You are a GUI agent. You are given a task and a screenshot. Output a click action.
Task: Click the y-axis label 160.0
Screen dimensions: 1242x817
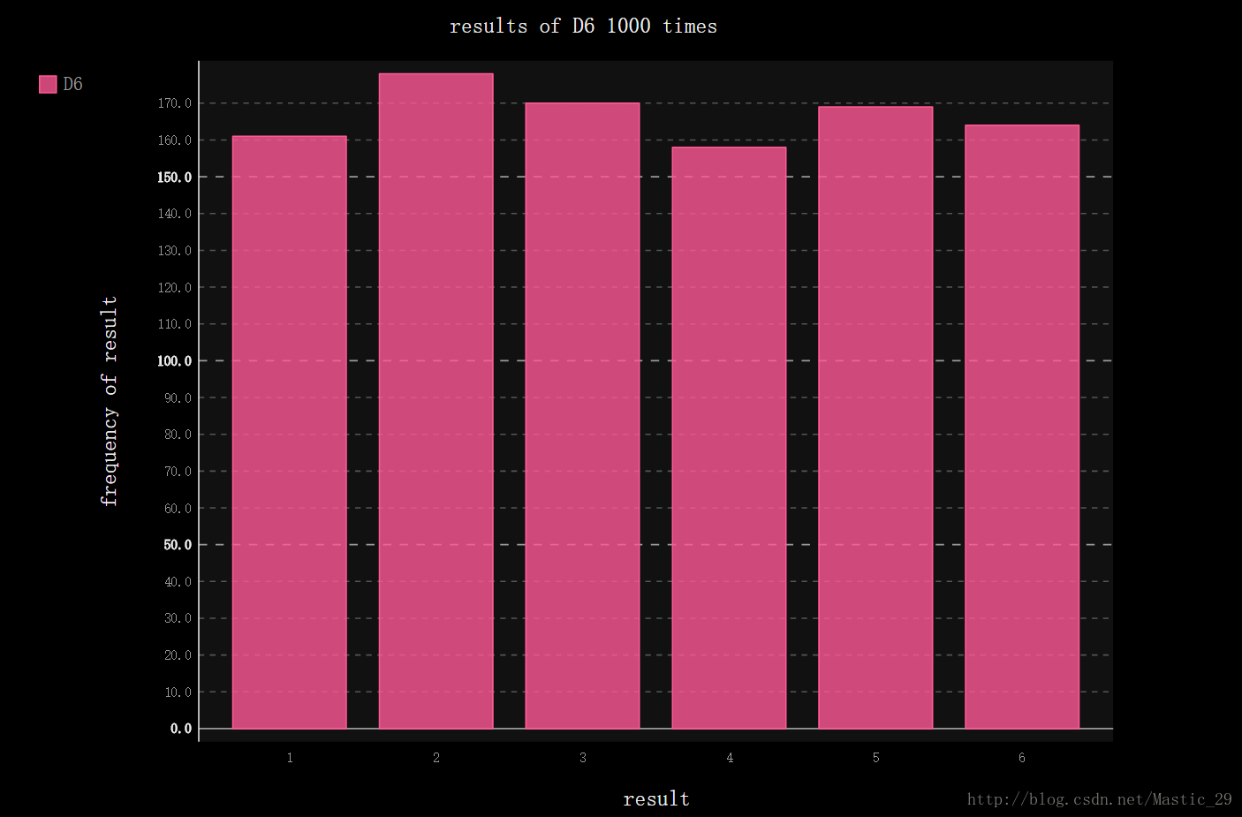175,140
